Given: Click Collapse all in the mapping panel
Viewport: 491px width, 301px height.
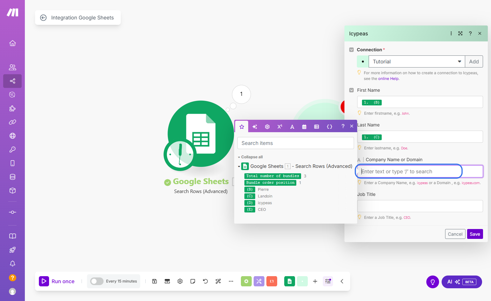Looking at the screenshot, I should point(252,157).
